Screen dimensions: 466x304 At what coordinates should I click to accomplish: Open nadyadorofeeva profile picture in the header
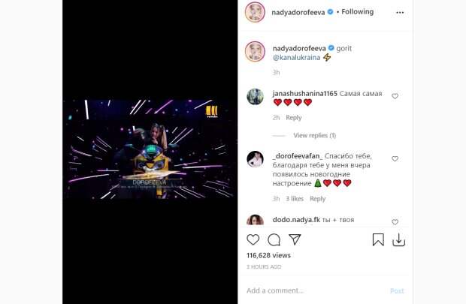point(255,12)
